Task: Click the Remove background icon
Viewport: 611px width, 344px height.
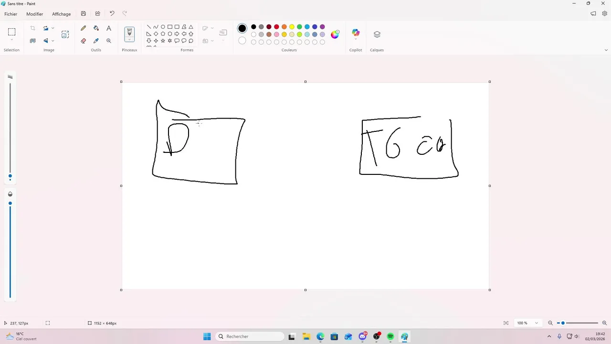Action: pos(32,41)
